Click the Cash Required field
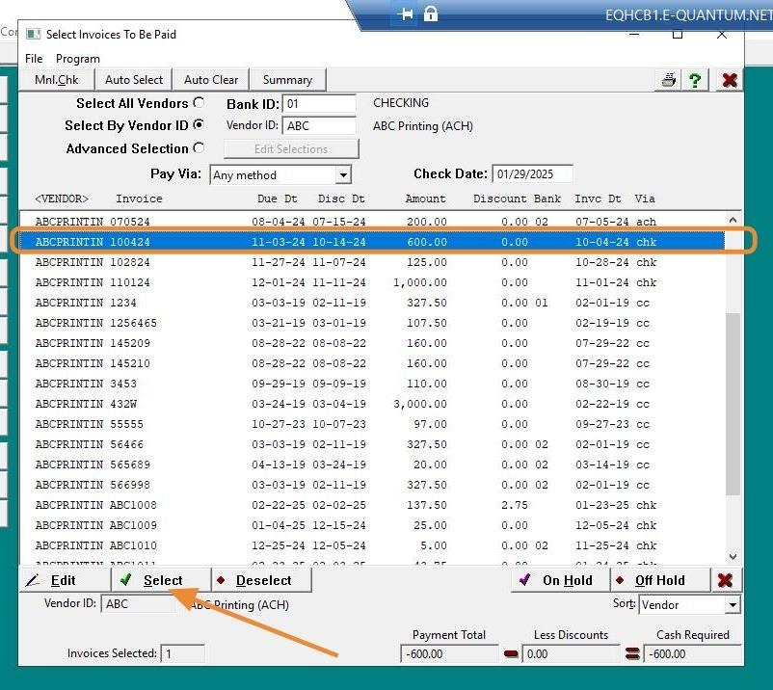773x690 pixels. click(692, 654)
